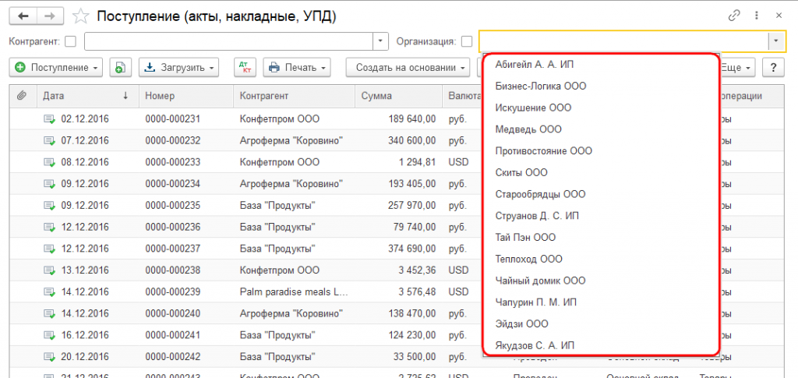798x378 pixels.
Task: Click document icon in row 0000-000234
Action: 49,184
